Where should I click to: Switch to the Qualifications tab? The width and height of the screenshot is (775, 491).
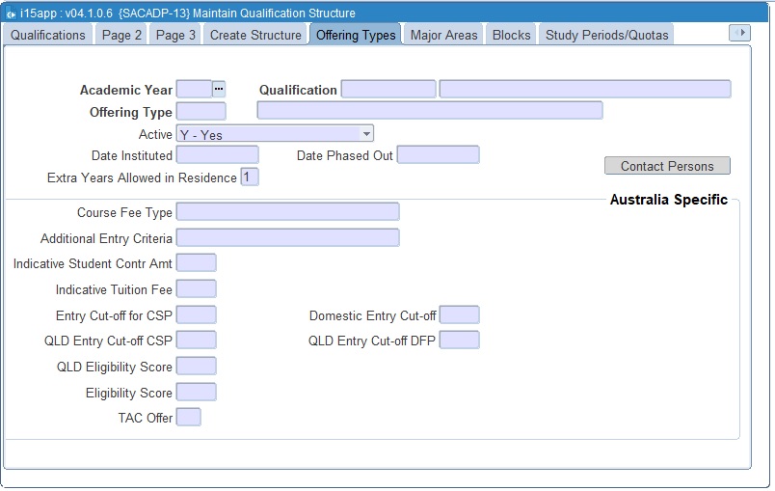48,35
